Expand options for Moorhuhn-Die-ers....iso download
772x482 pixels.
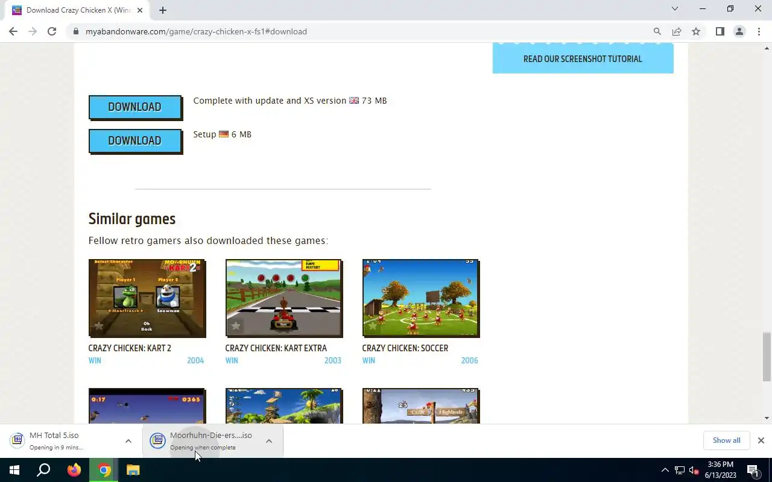tap(269, 441)
